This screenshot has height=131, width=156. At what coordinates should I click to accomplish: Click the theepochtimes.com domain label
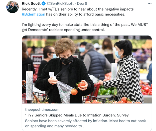point(42,109)
